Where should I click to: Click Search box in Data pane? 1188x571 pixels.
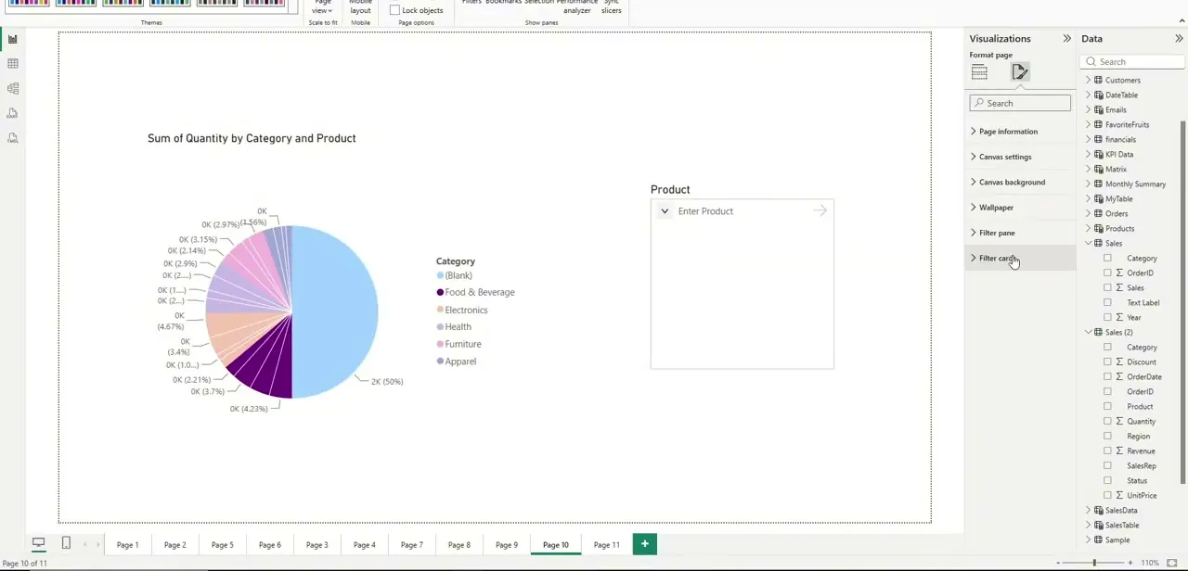click(1134, 62)
